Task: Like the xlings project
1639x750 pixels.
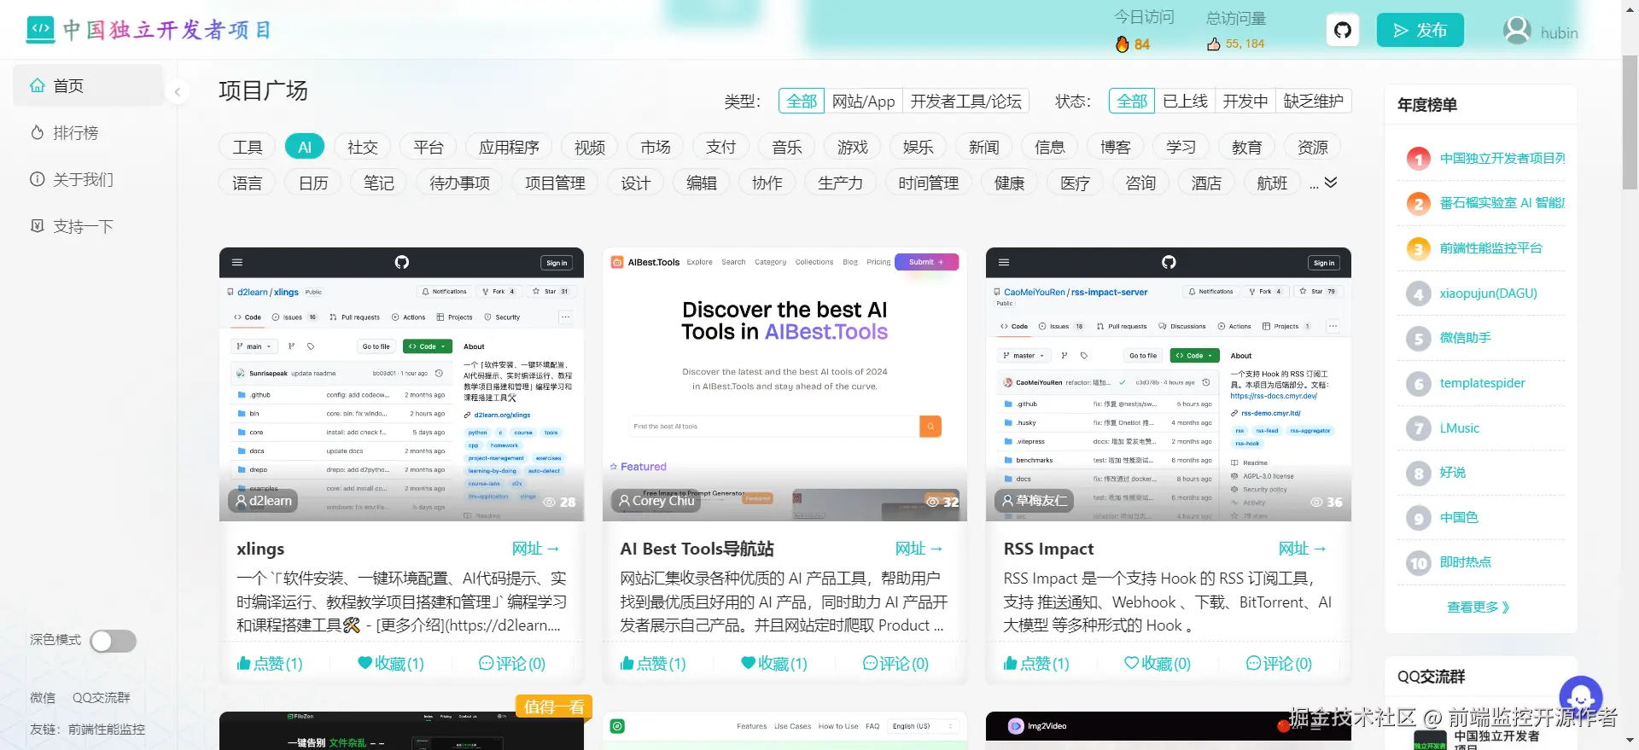Action: coord(270,663)
